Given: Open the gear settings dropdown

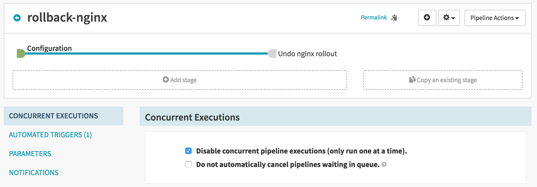Looking at the screenshot, I should pos(449,17).
